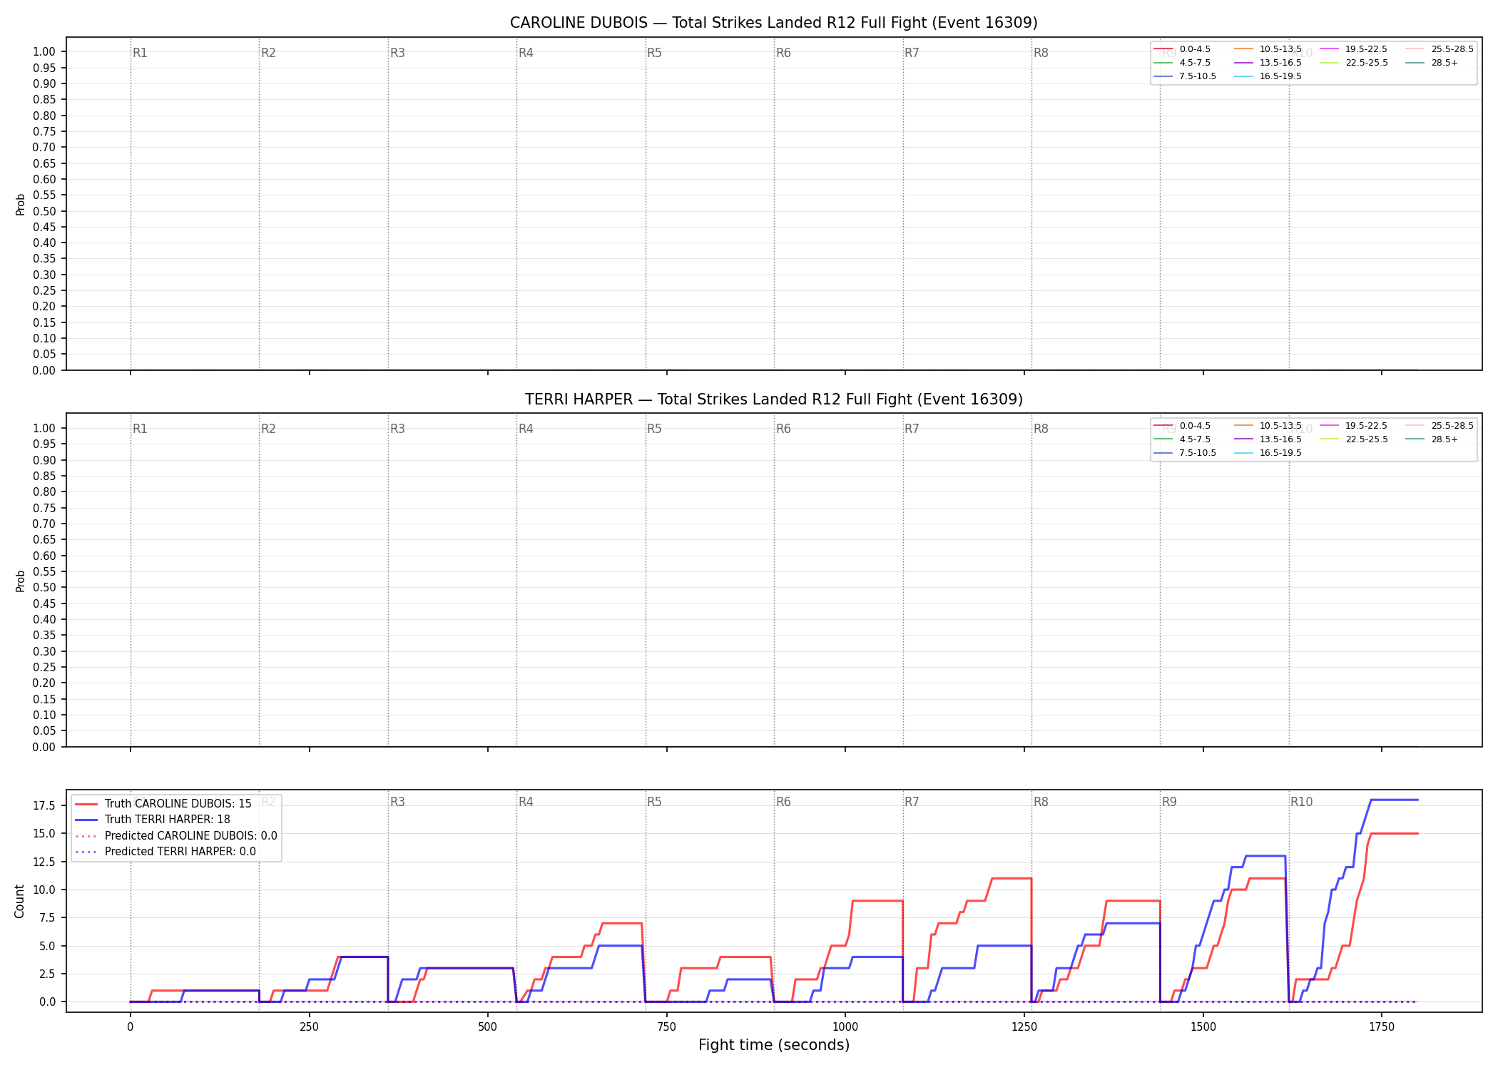Select the 'Fight time (seconds)' axis label
Viewport: 1498px width, 1070px height.
point(774,1045)
